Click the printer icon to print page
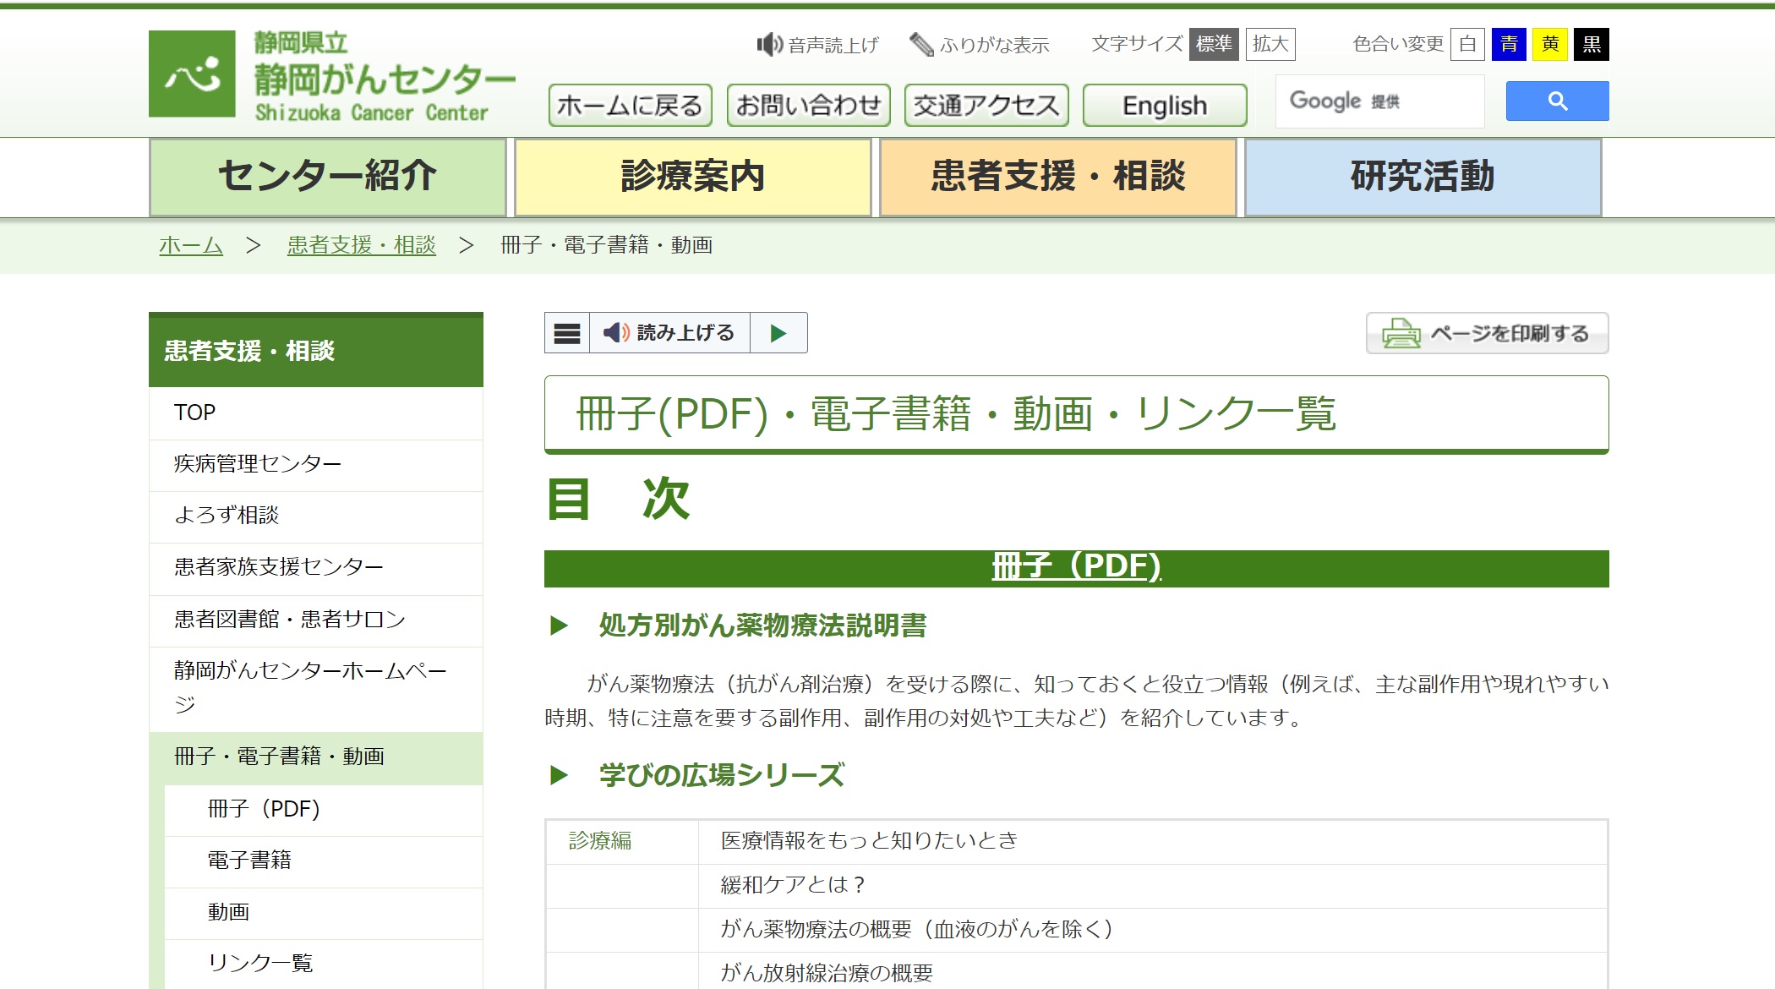Image resolution: width=1775 pixels, height=989 pixels. (x=1401, y=333)
